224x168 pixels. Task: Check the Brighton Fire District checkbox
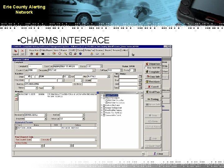(104, 96)
